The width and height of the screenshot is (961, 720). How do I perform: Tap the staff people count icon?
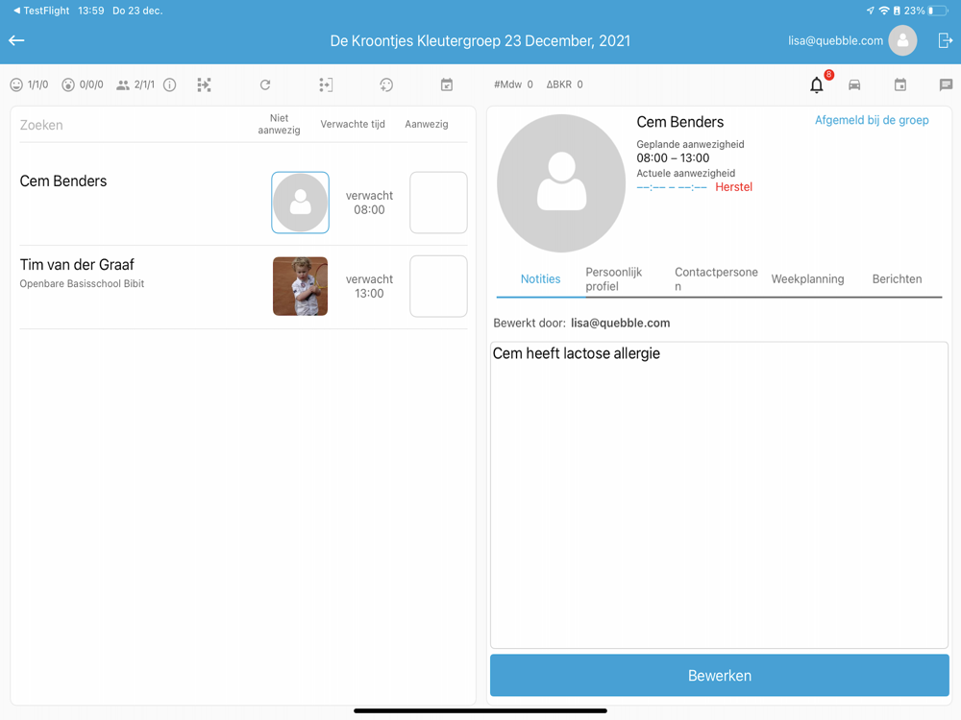click(123, 85)
